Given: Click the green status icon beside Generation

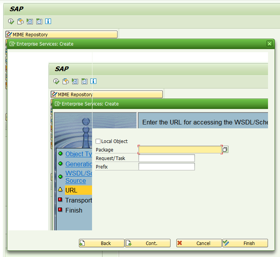Looking at the screenshot, I should 61,163.
